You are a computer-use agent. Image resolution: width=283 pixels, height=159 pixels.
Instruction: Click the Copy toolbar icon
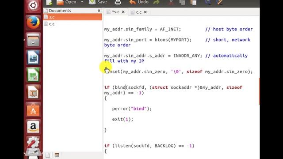[182, 2]
